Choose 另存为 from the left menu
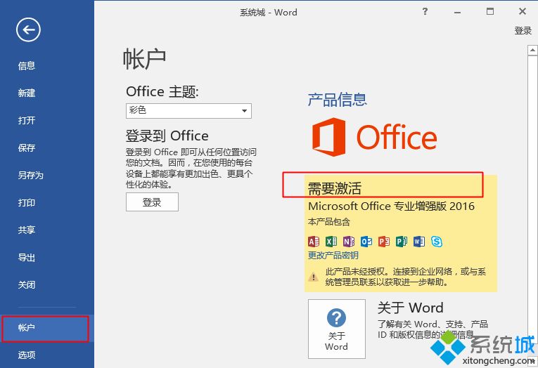Screen dimensions: 538x368 click(30, 176)
